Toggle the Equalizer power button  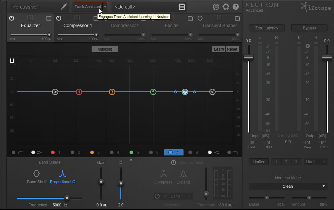12,18
